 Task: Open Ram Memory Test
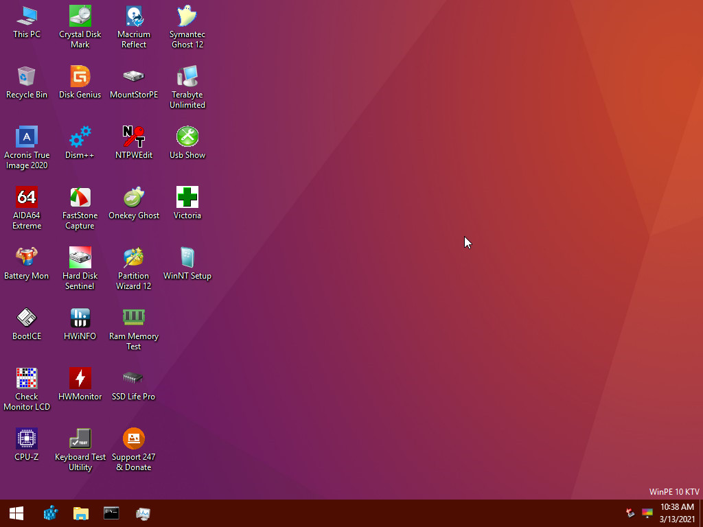pos(134,329)
